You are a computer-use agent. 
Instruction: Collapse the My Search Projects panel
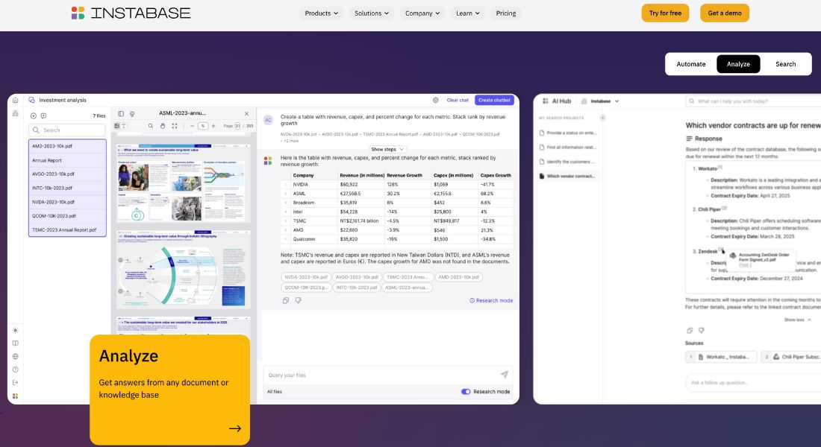coord(602,118)
